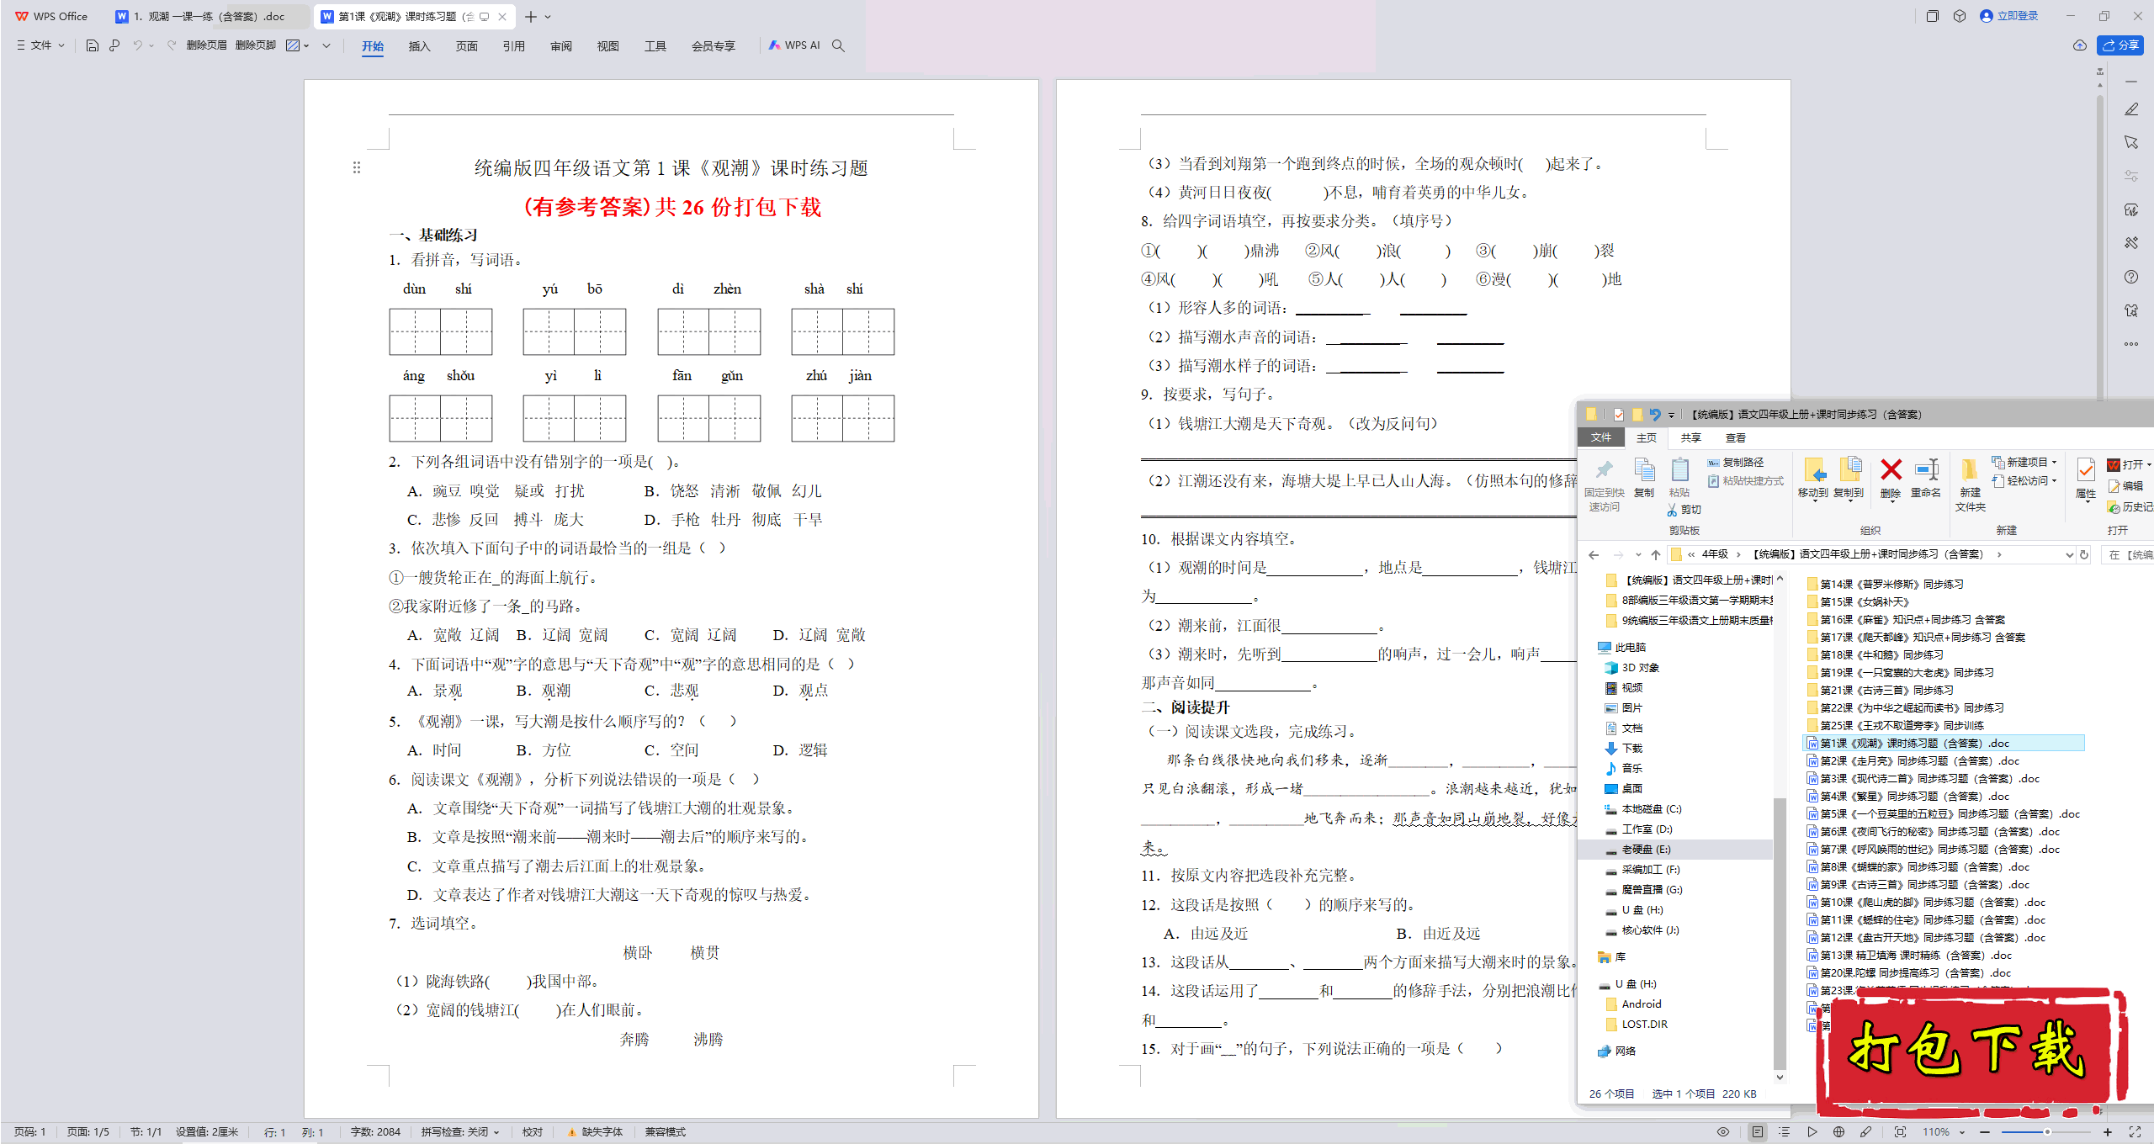Select file 第2课《走月亮》同步练习题
The image size is (2154, 1144).
click(1912, 761)
